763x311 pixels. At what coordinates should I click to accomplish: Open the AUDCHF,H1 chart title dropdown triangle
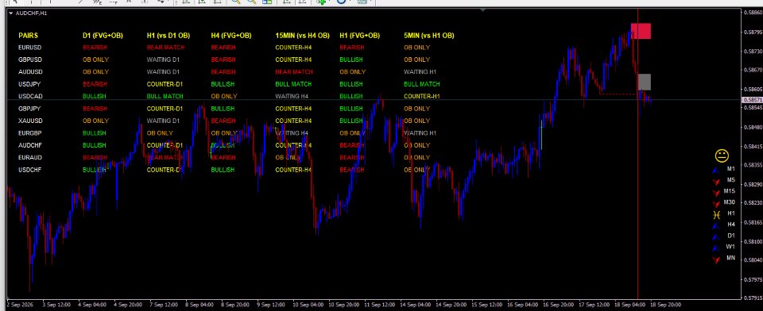tap(11, 13)
